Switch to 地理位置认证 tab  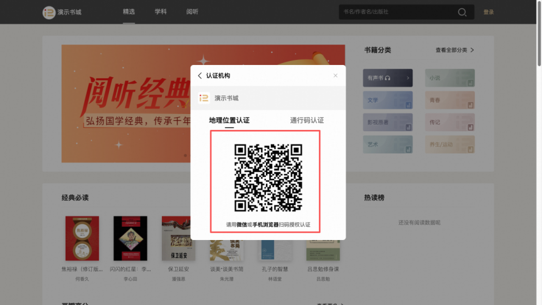[229, 120]
